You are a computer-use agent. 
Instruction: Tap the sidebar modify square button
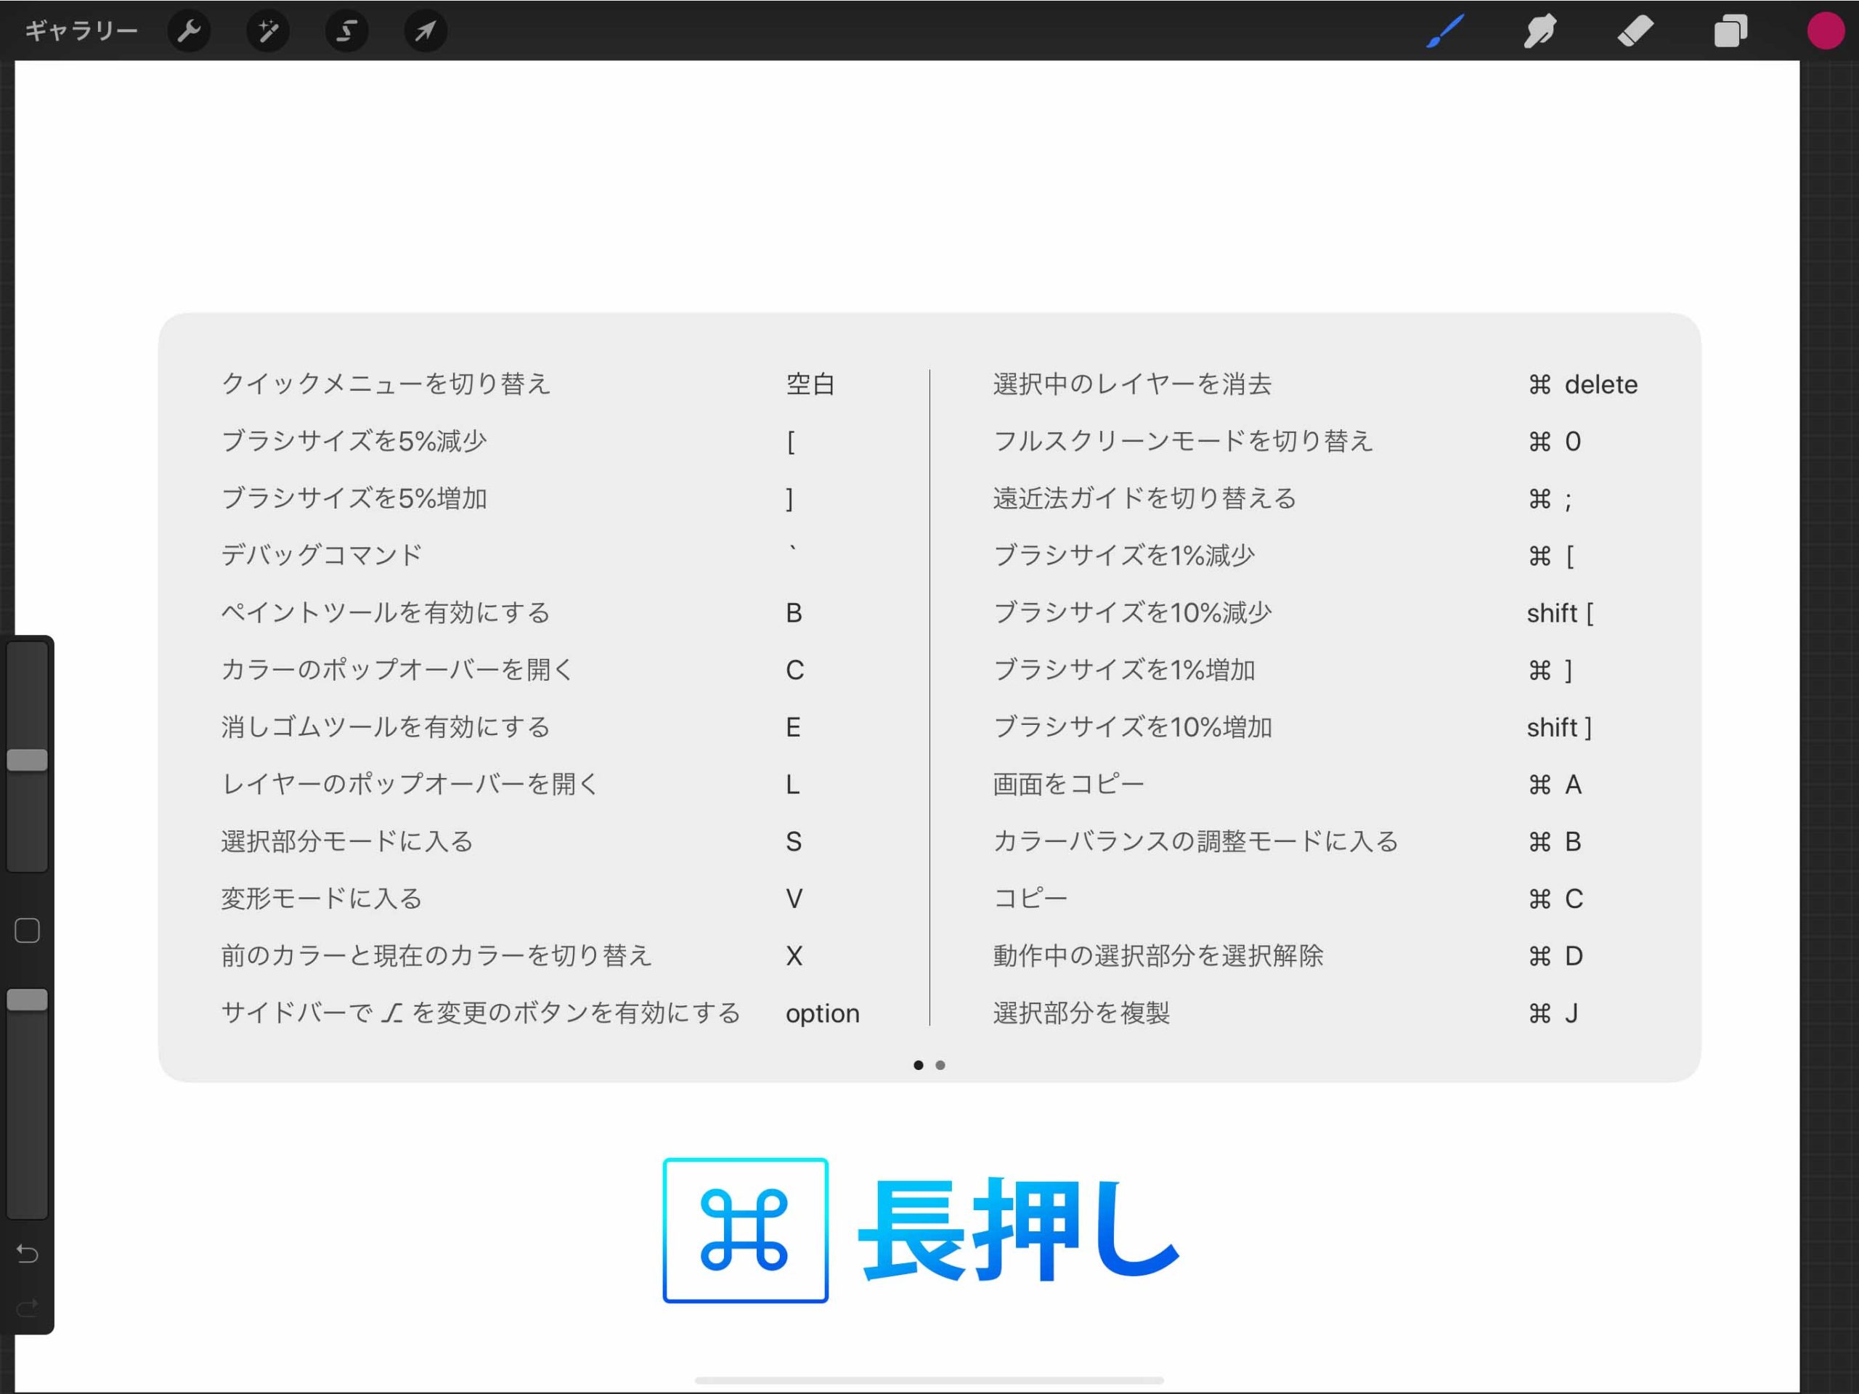coord(27,931)
